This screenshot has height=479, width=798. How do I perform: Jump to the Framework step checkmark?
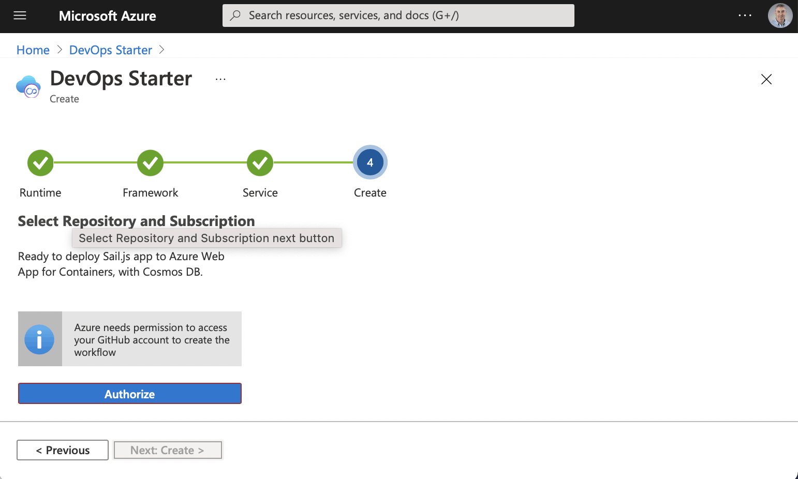click(150, 163)
